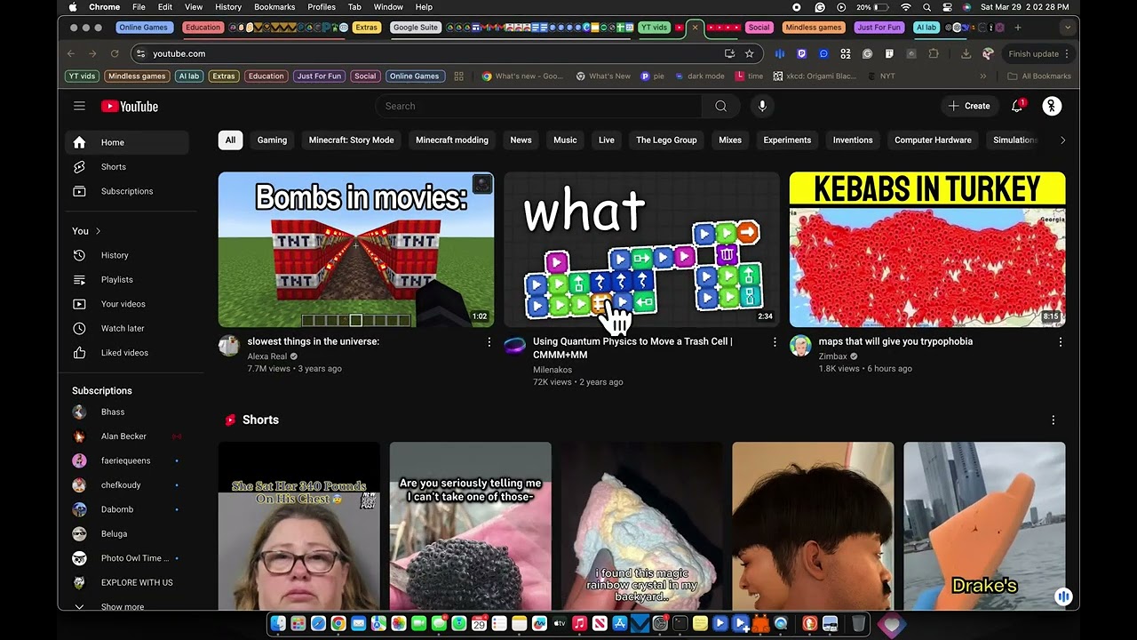Open All Bookmarks folder
The image size is (1137, 640).
coord(1039,76)
